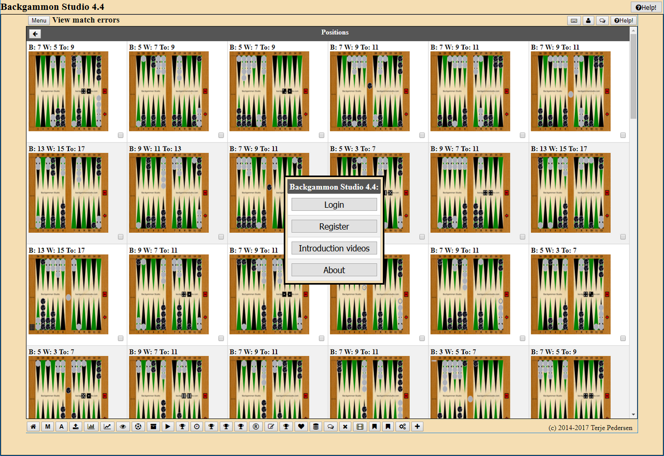Image resolution: width=664 pixels, height=456 pixels.
Task: Click the 'View match errors' heading text
Action: [86, 20]
